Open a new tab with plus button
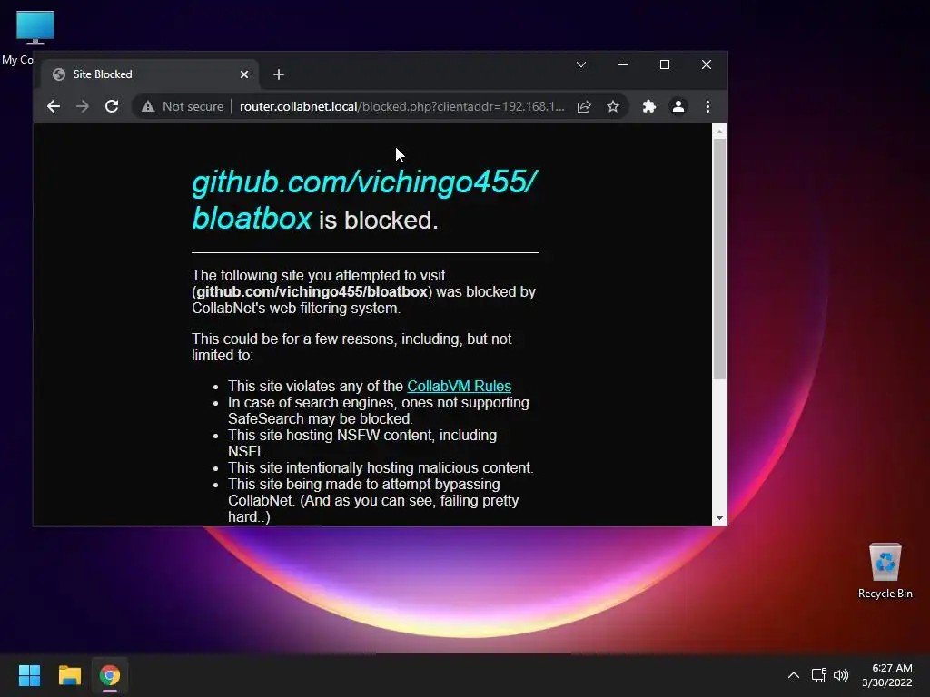930x697 pixels. [x=279, y=74]
